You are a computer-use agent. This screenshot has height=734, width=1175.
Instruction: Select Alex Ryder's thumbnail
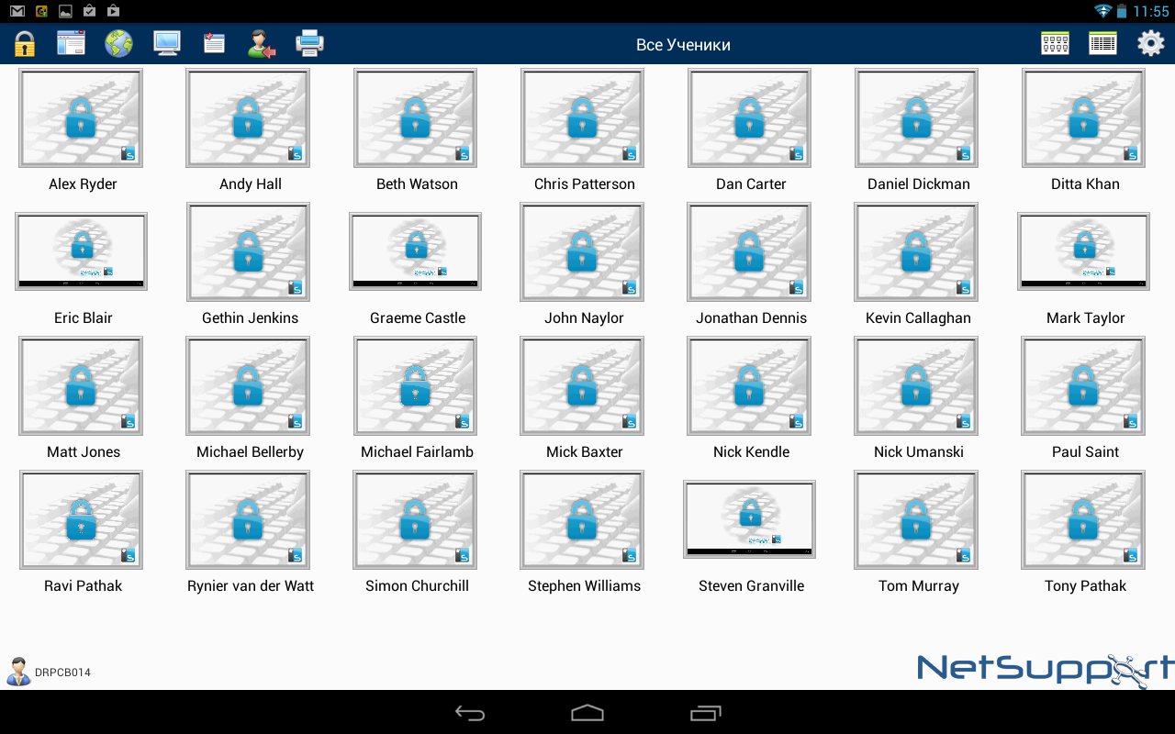click(81, 118)
